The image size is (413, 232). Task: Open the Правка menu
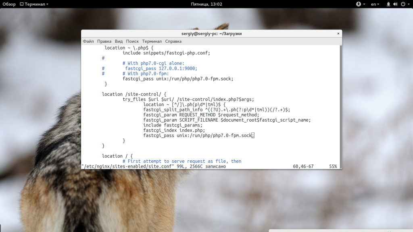(104, 41)
